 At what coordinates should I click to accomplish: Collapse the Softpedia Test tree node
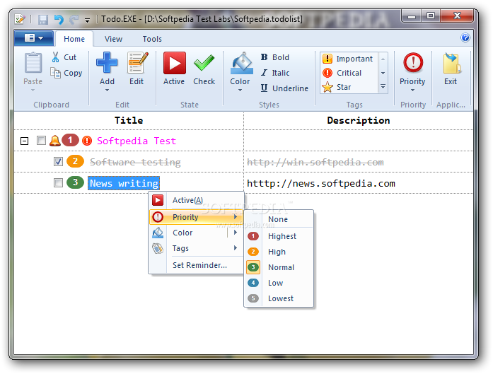[24, 141]
